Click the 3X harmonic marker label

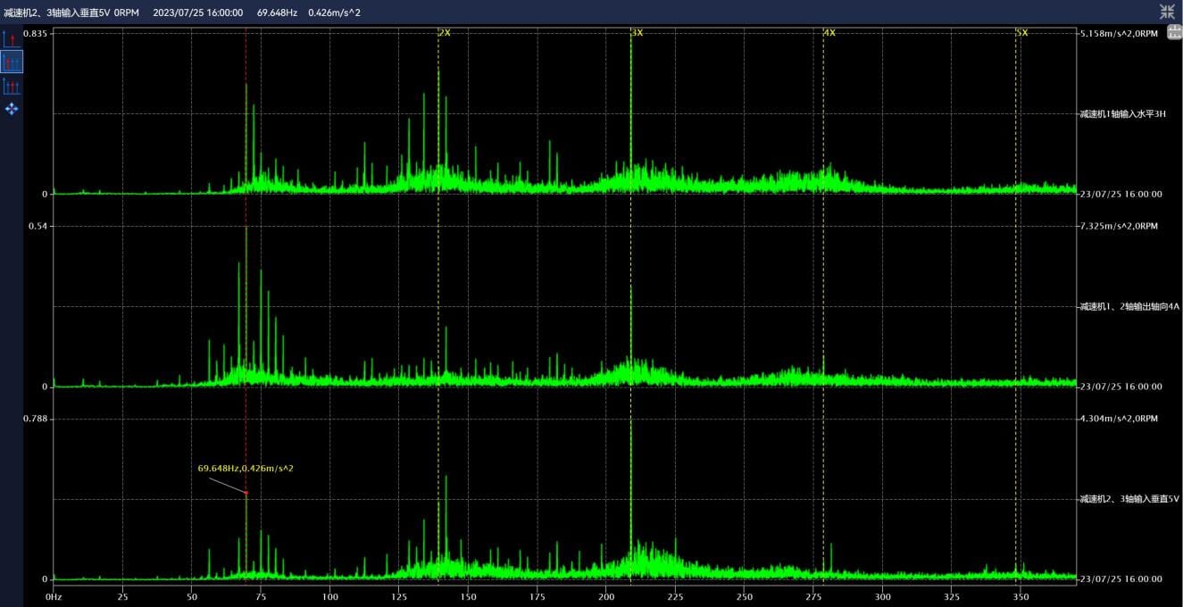tap(637, 33)
